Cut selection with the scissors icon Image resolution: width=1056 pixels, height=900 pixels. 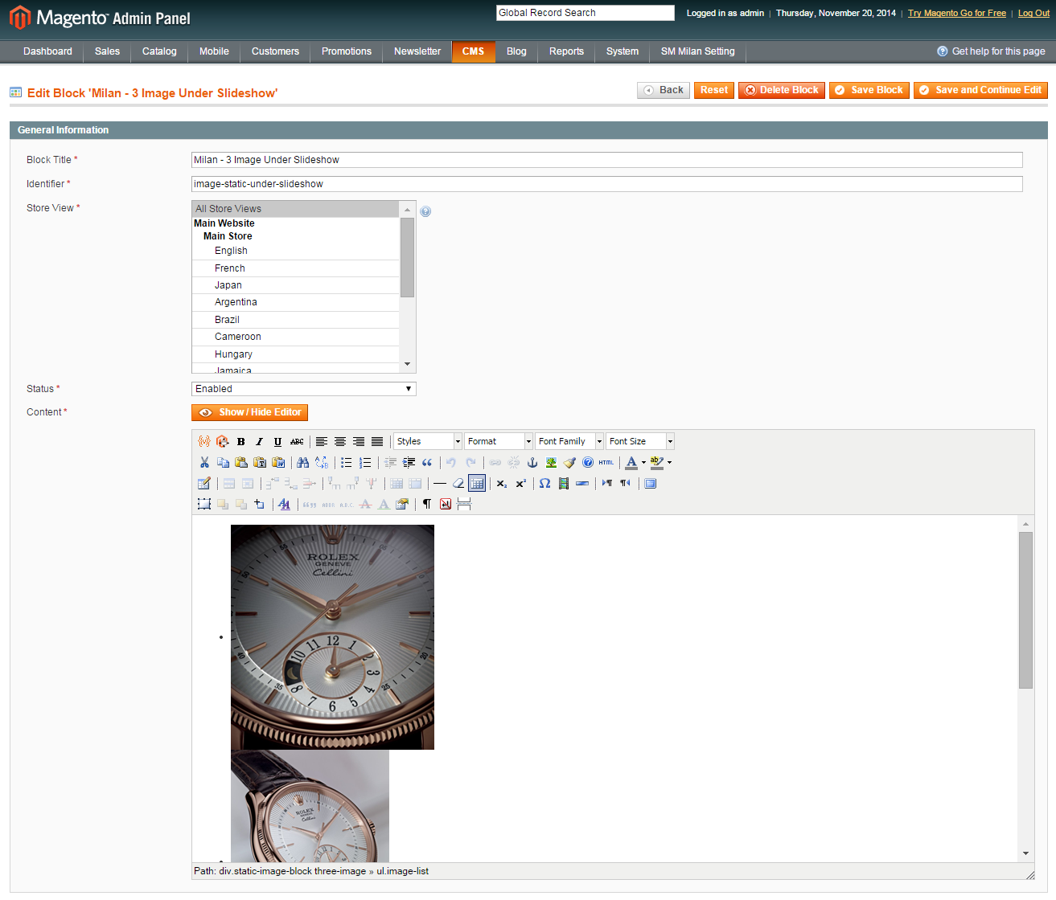click(204, 462)
